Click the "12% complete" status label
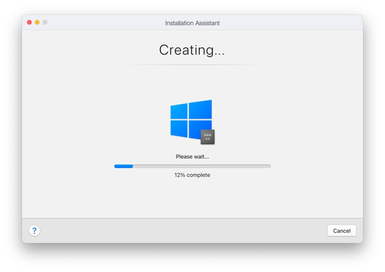This screenshot has width=385, height=272. (x=192, y=175)
